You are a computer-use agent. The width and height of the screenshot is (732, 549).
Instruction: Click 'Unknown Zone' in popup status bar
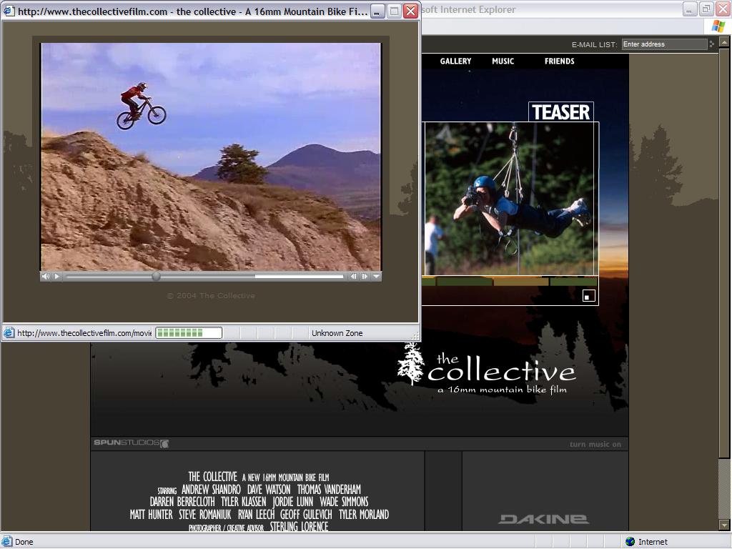(337, 333)
